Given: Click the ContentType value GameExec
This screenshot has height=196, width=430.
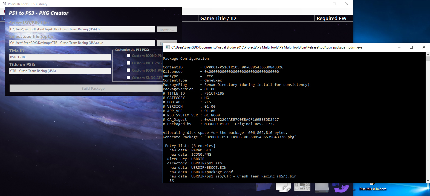Looking at the screenshot, I should coord(213,80).
